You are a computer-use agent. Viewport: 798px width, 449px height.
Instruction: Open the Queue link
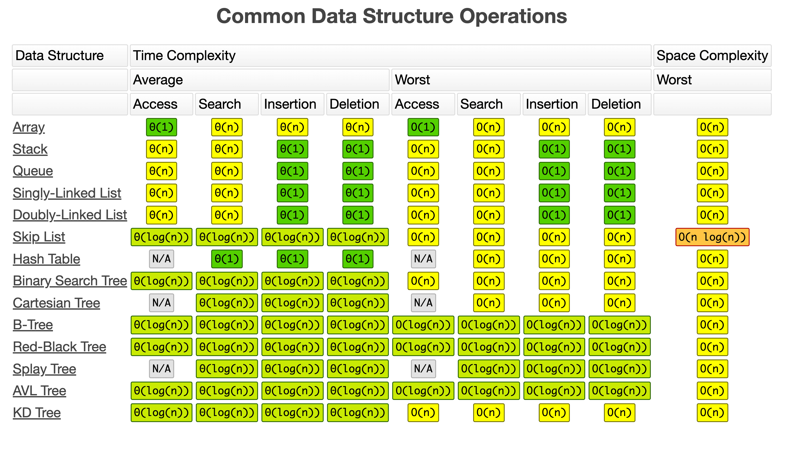coord(33,171)
